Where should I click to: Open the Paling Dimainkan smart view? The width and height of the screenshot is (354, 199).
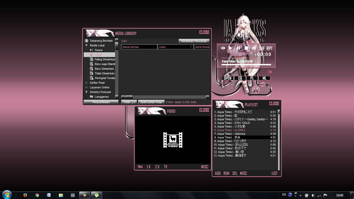[x=102, y=59]
